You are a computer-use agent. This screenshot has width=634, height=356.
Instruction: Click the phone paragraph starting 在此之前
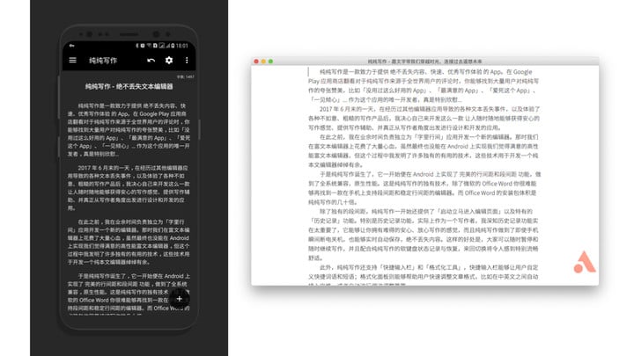pos(129,242)
